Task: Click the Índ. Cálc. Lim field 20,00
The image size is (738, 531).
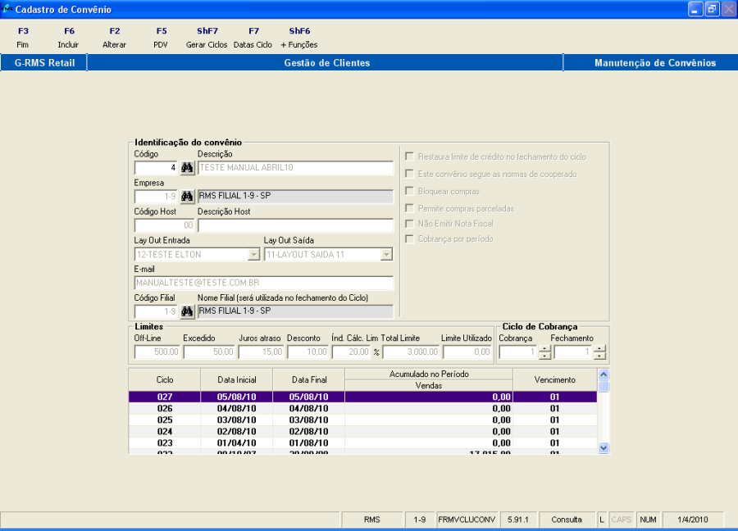Action: [351, 352]
